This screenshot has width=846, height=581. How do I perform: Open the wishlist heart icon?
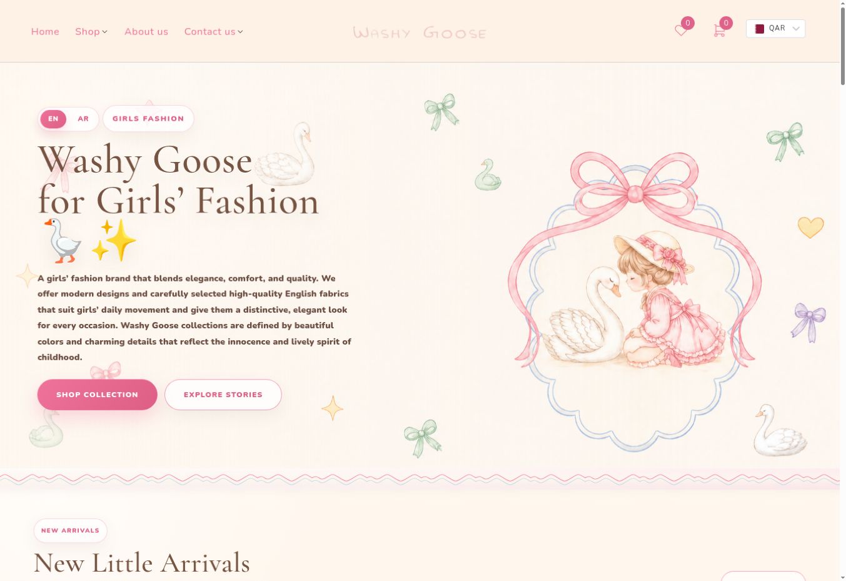pos(681,30)
